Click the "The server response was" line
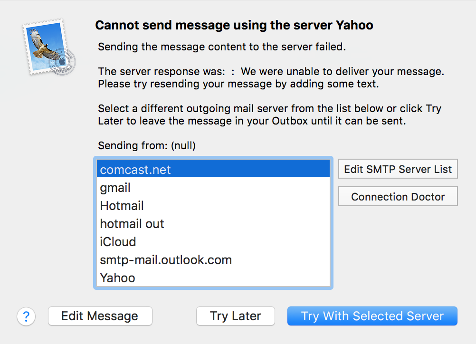This screenshot has width=476, height=344. click(271, 72)
